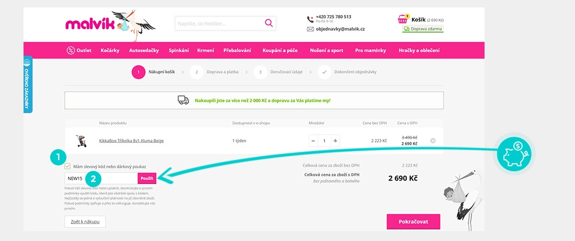The width and height of the screenshot is (575, 241).
Task: Click the crossed-out price 3 490 Kč
Action: coord(409,138)
